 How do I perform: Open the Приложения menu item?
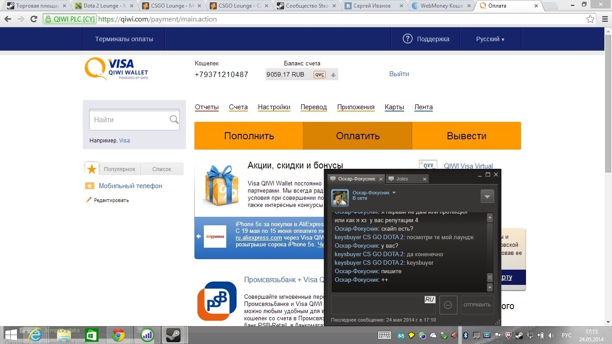click(356, 107)
